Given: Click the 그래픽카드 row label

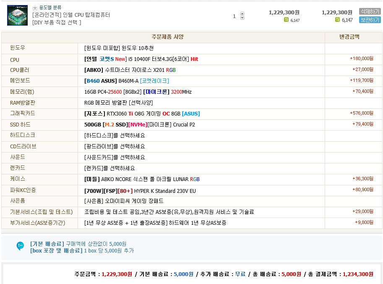Looking at the screenshot, I should pyautogui.click(x=23, y=113).
